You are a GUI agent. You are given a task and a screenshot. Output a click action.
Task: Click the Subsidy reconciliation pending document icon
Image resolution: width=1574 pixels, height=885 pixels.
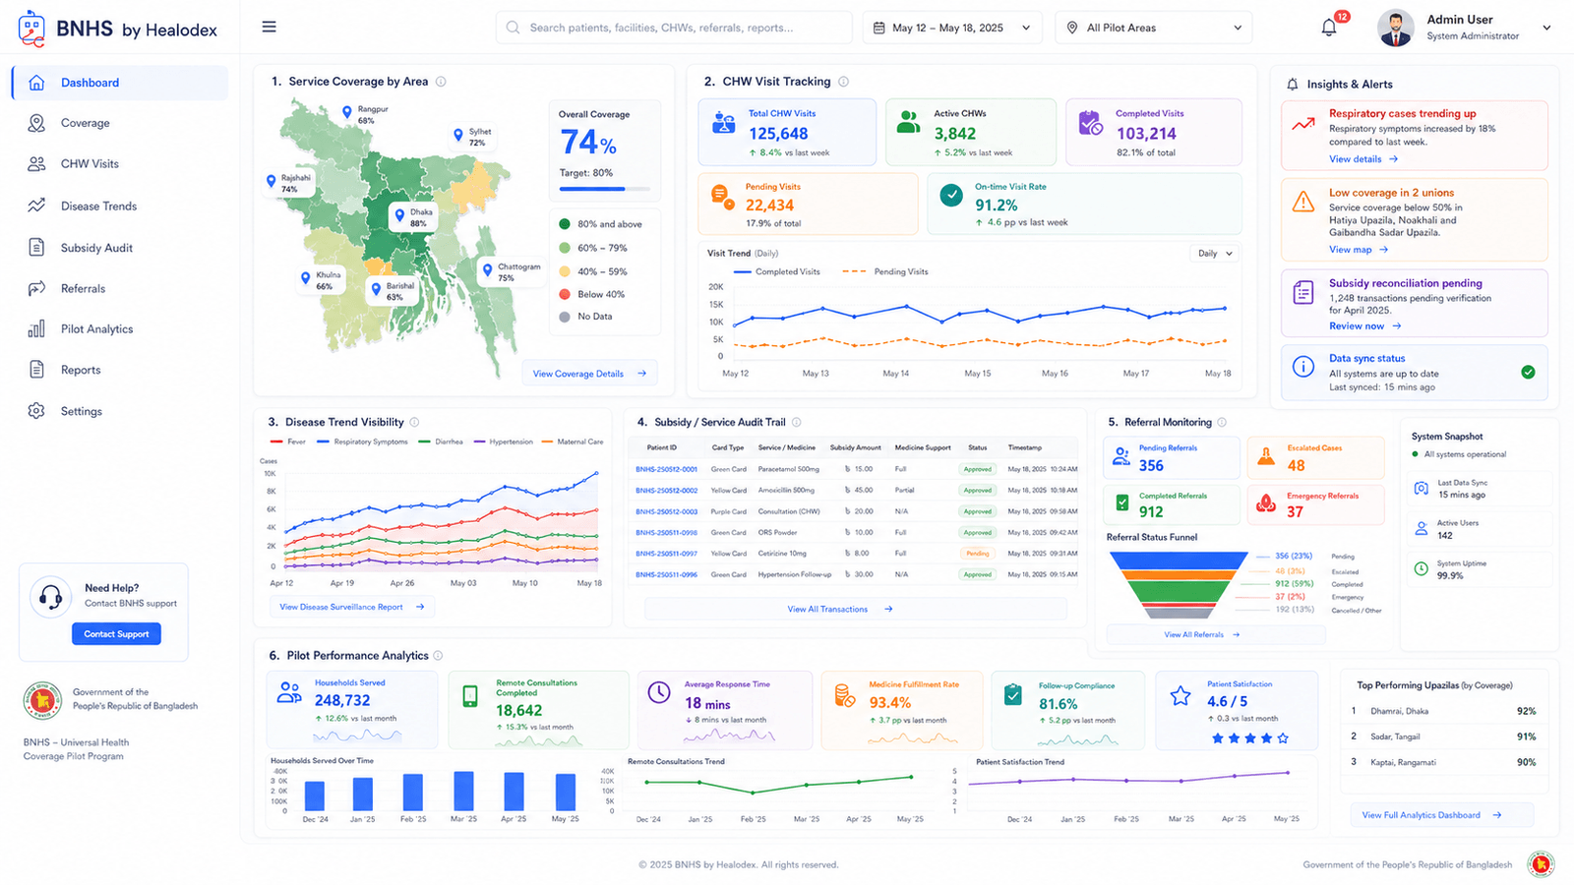click(1303, 292)
